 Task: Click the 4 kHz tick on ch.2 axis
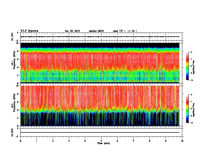(x=18, y=110)
